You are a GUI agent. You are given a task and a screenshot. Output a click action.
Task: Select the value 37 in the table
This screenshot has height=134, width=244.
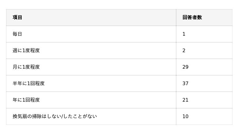point(185,83)
